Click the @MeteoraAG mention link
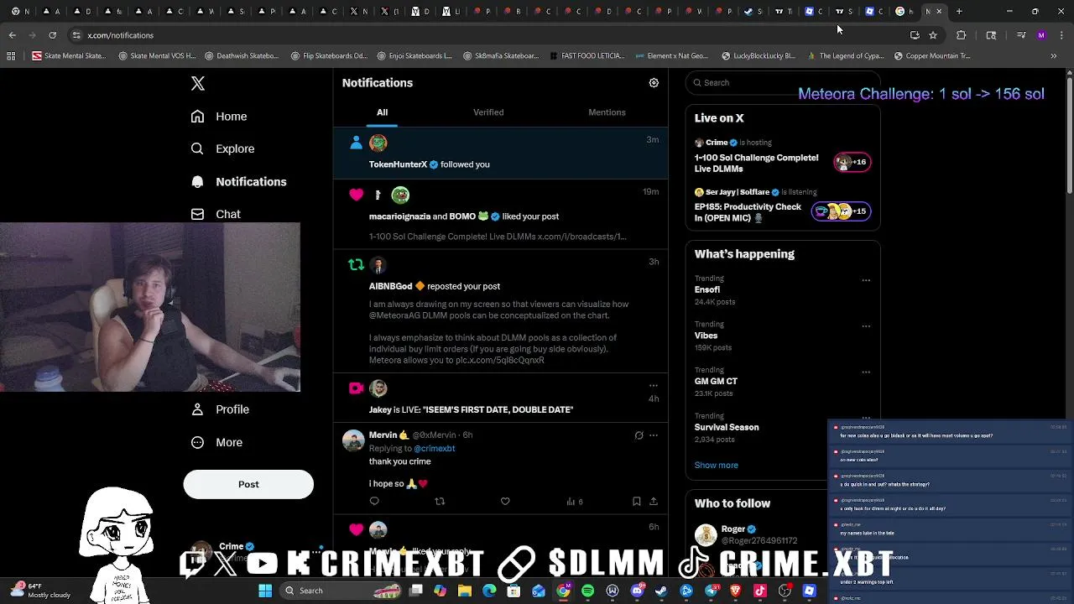This screenshot has width=1074, height=604. 397,315
